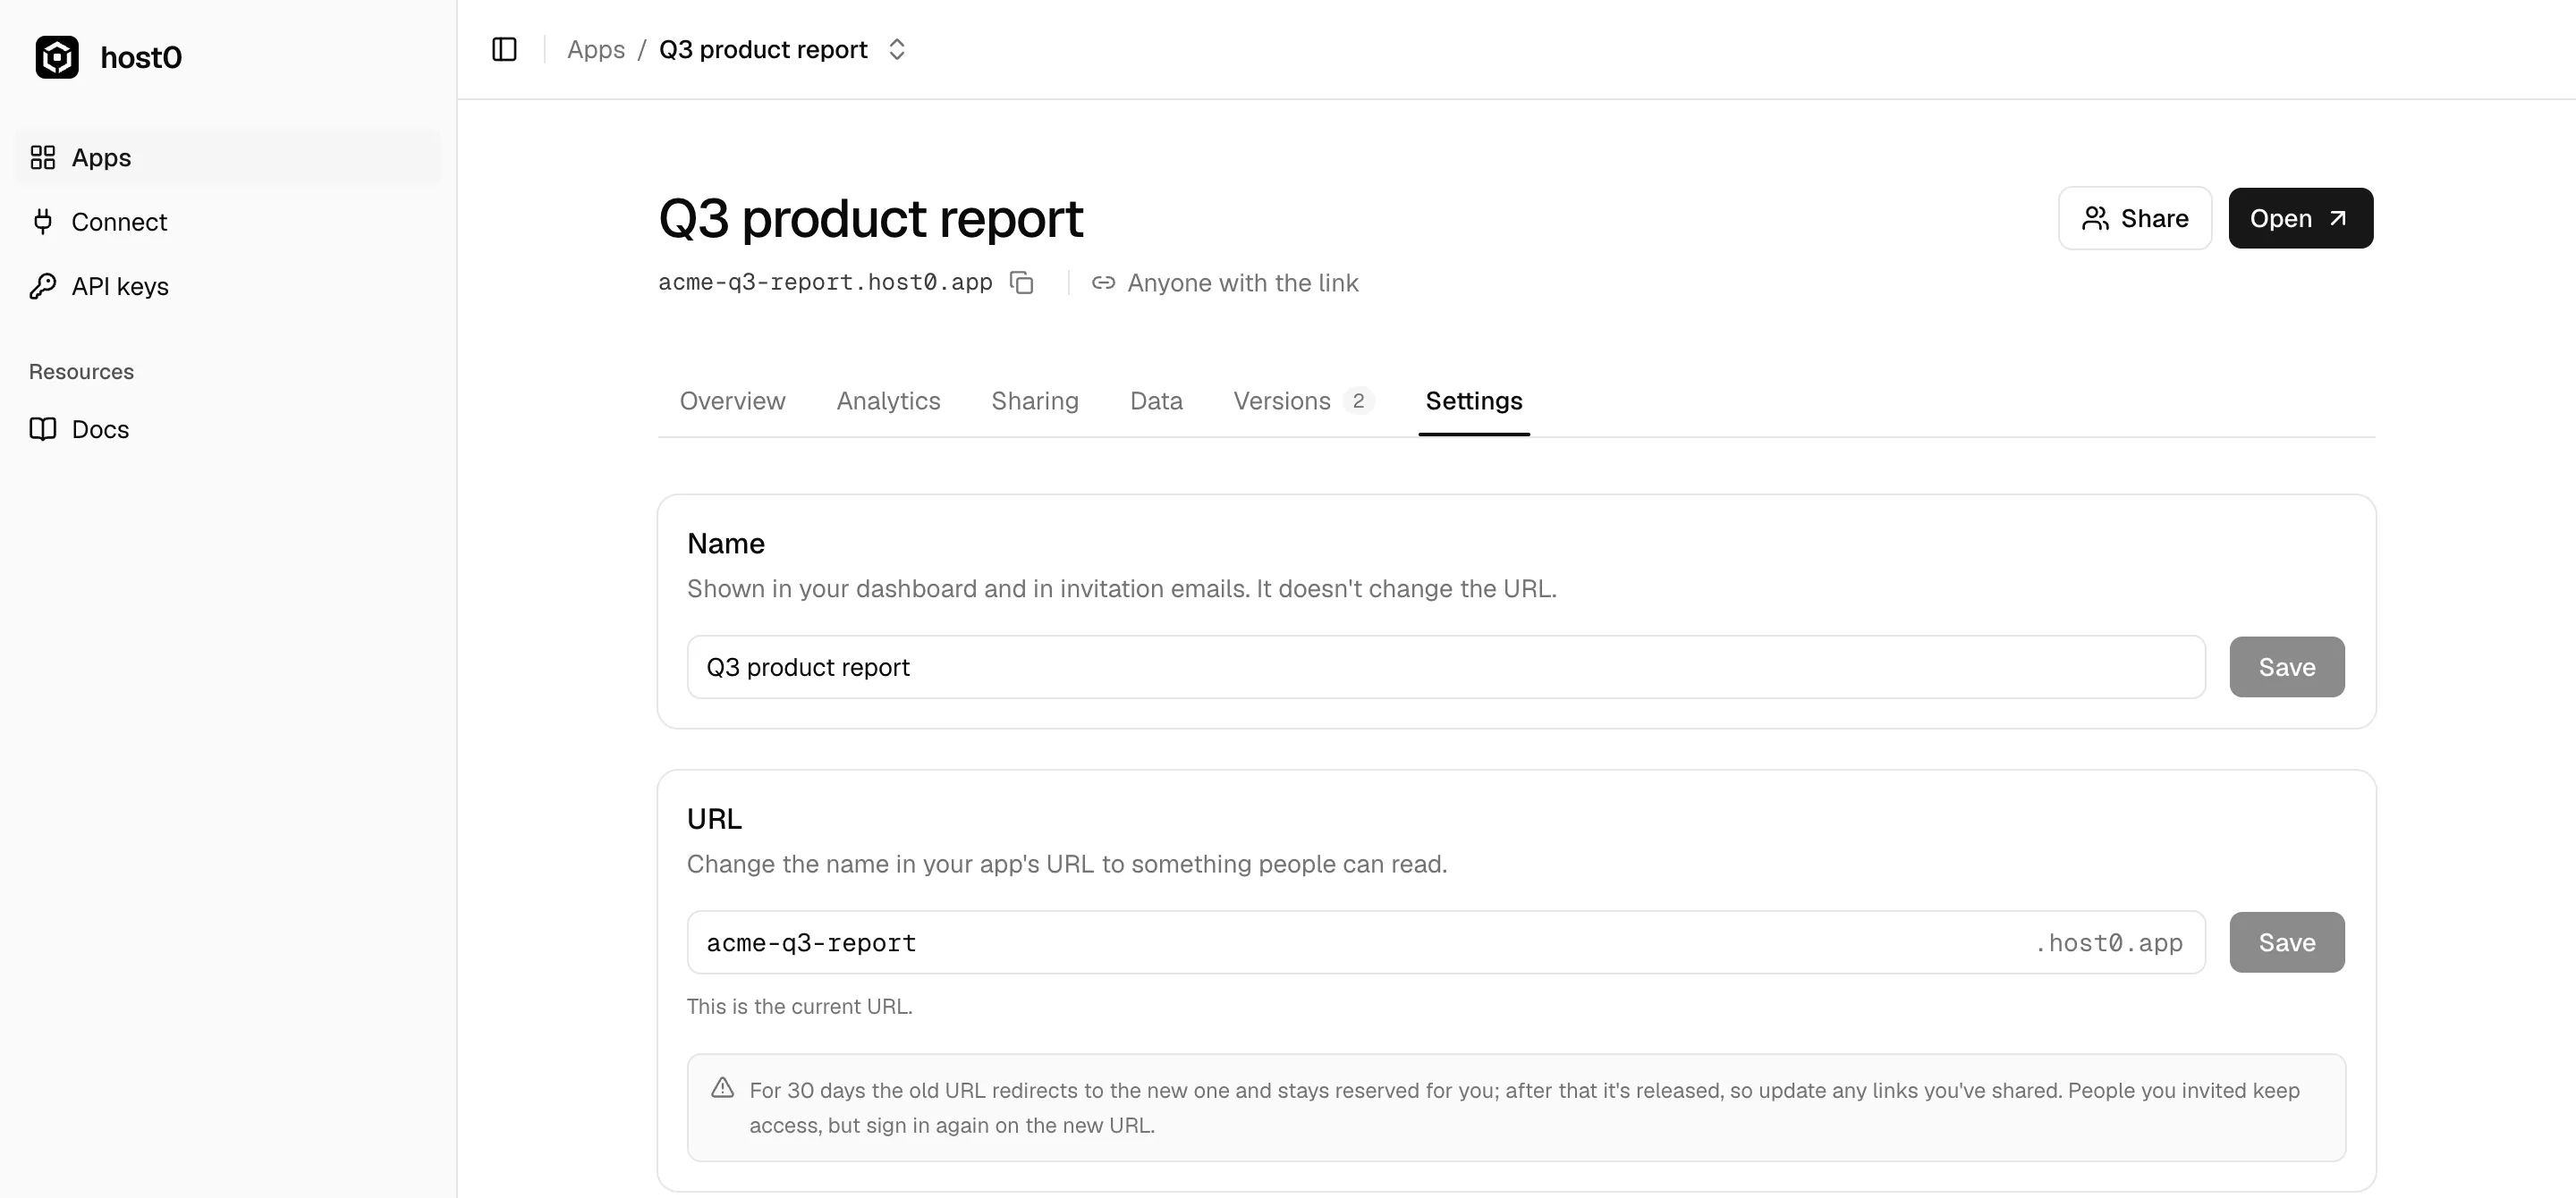Click Apps in the breadcrumb

coord(596,49)
